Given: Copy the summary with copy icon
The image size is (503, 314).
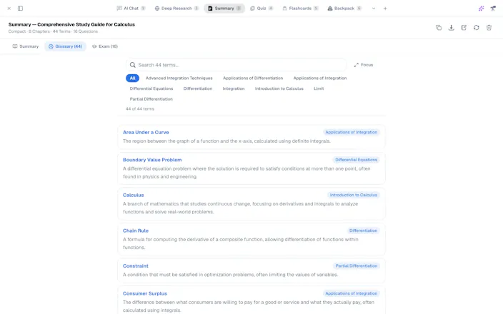Looking at the screenshot, I should coord(439,28).
